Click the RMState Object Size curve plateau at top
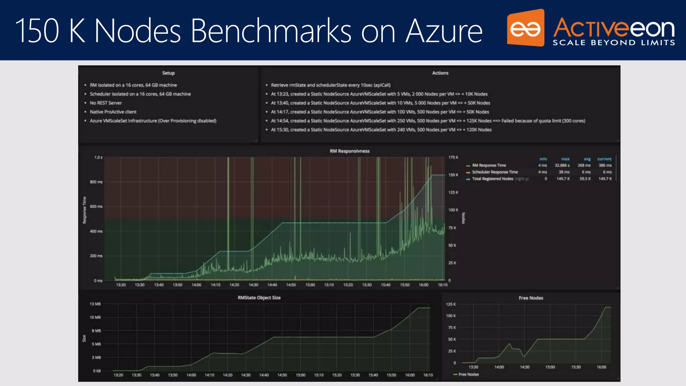The height and width of the screenshot is (386, 686). point(424,308)
